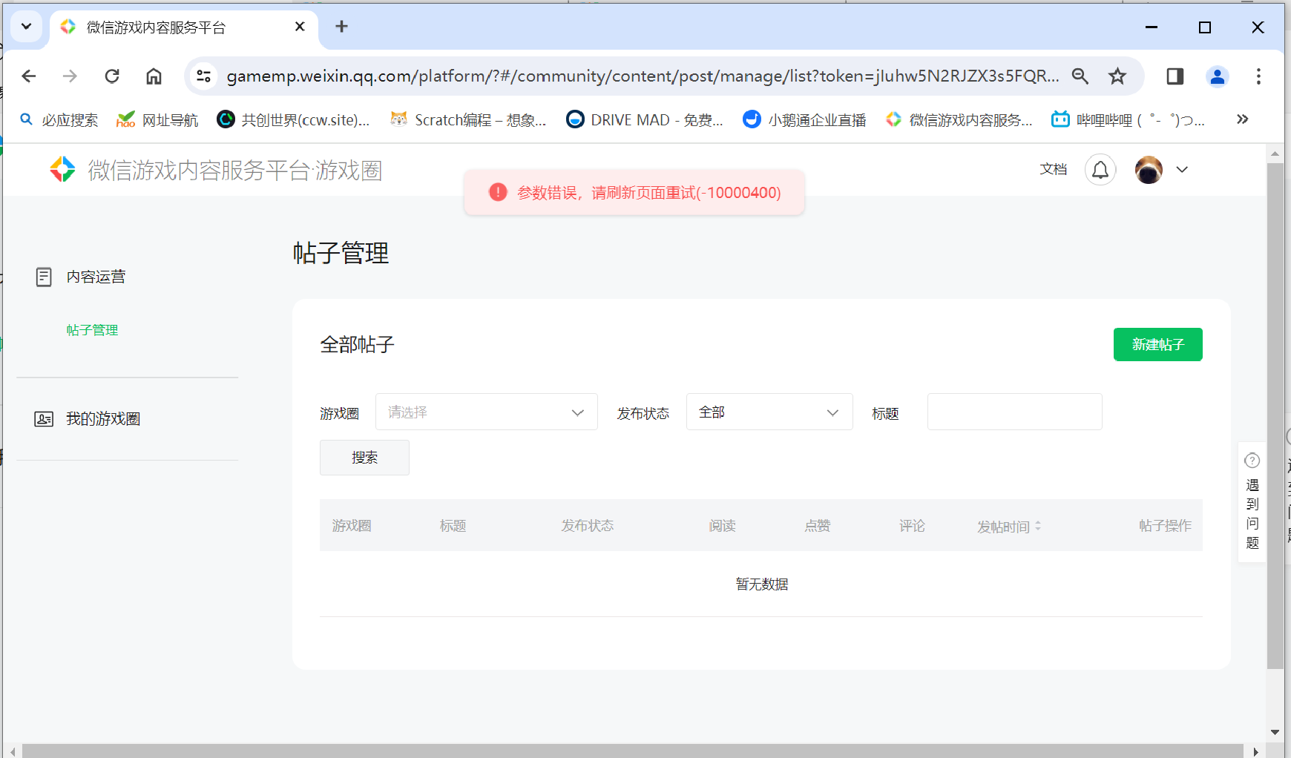Viewport: 1291px width, 758px height.
Task: Open the browser side panel icon
Action: pyautogui.click(x=1173, y=76)
